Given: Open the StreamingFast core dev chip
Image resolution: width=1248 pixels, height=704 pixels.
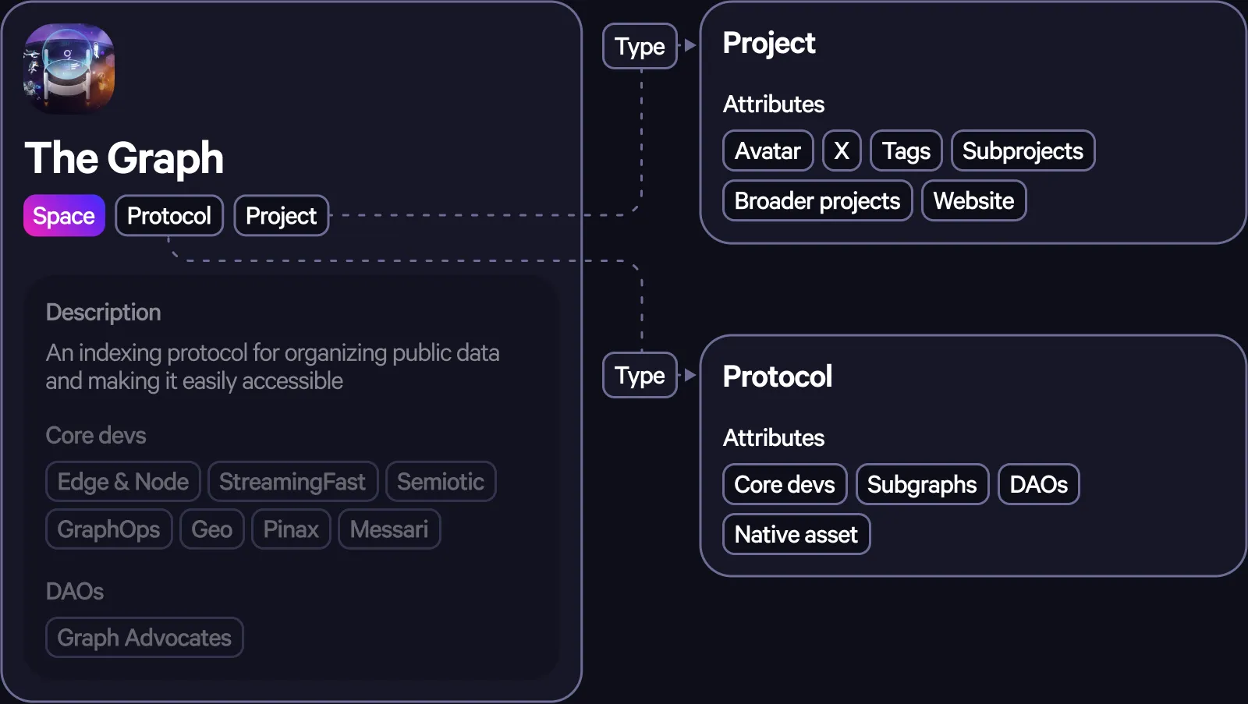Looking at the screenshot, I should pyautogui.click(x=292, y=482).
